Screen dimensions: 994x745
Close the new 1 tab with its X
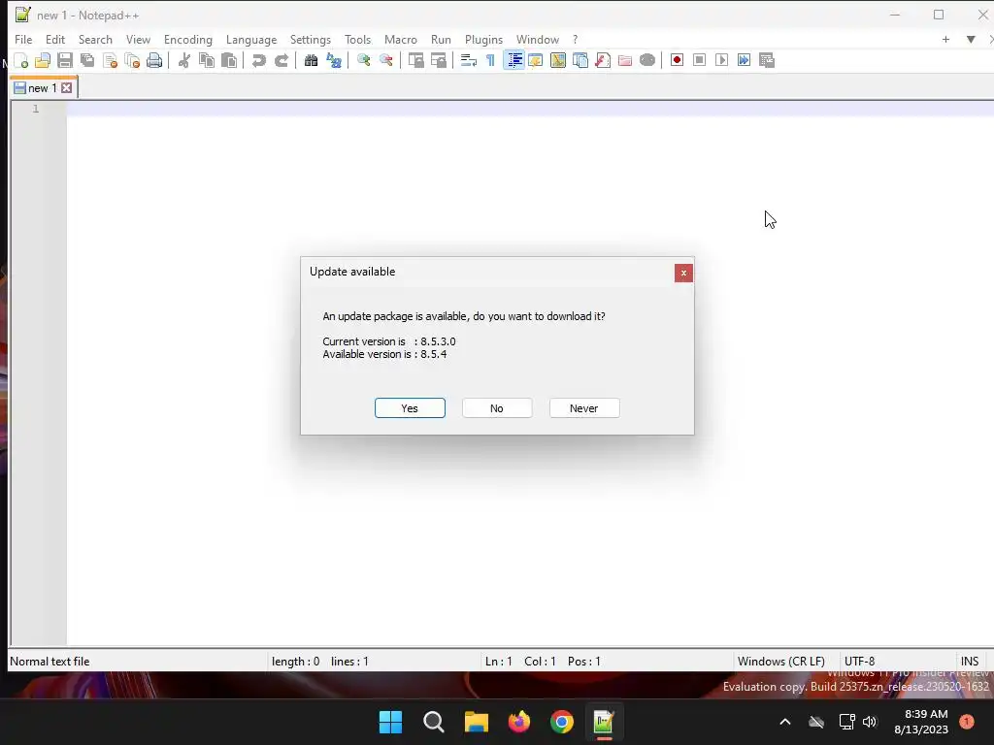(67, 88)
